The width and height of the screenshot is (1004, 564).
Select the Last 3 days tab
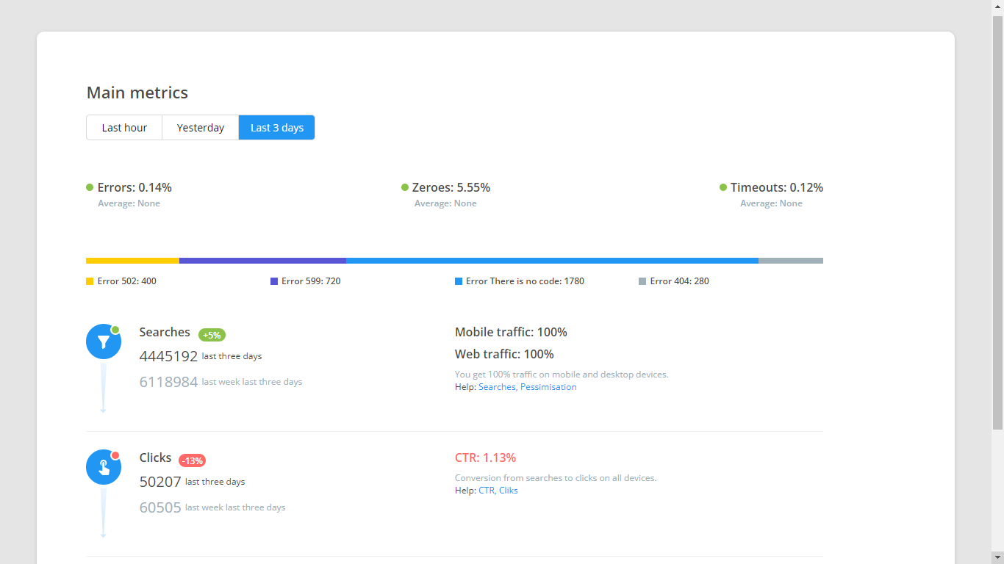(277, 127)
